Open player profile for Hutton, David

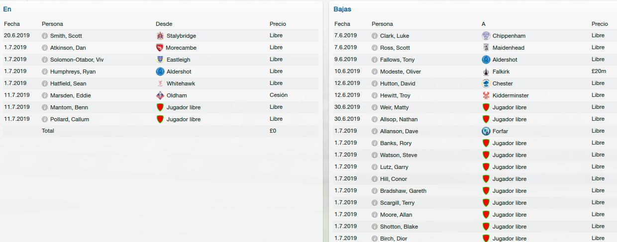coord(398,83)
